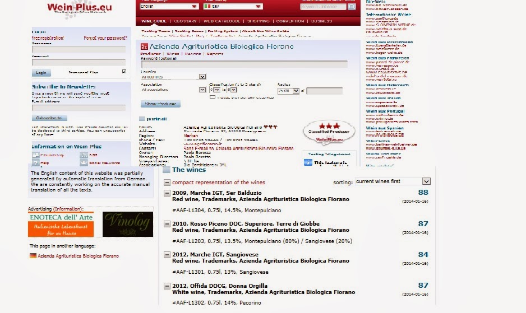Click into the newsletter E-mail address field
The width and height of the screenshot is (526, 313).
click(79, 108)
